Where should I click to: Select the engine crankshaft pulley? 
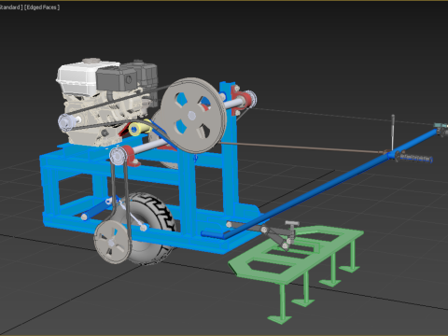coord(66,122)
